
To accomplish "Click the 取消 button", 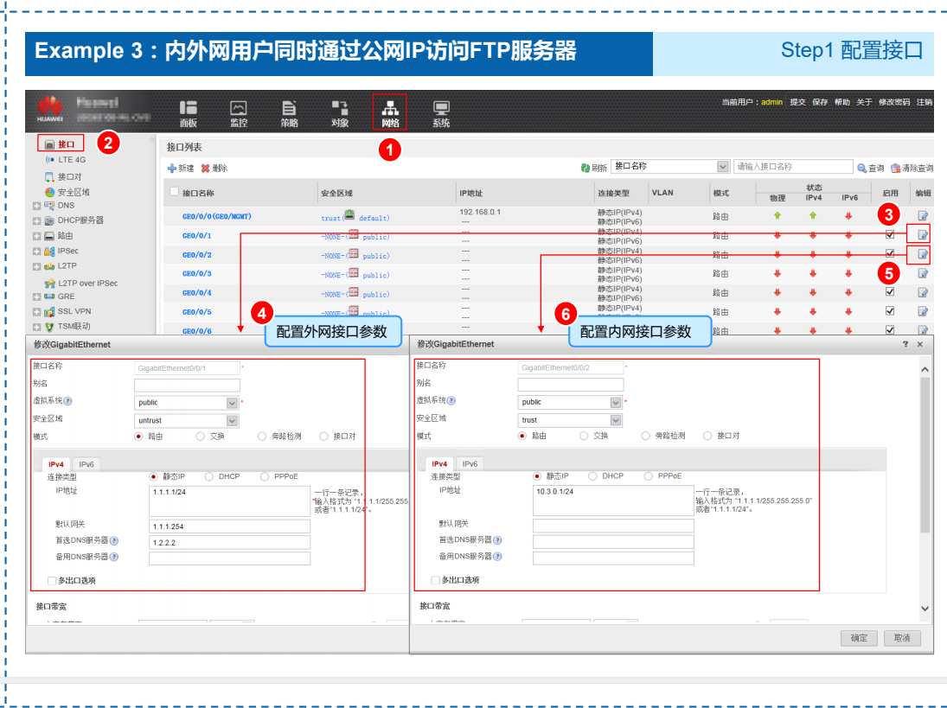I will tap(902, 638).
